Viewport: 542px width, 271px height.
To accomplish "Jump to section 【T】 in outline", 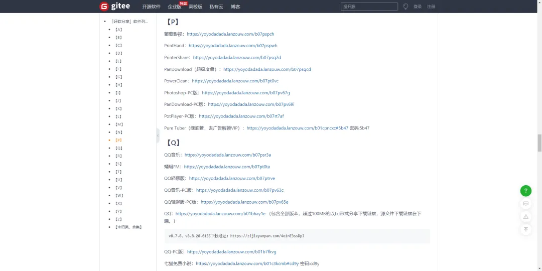I will pyautogui.click(x=118, y=172).
